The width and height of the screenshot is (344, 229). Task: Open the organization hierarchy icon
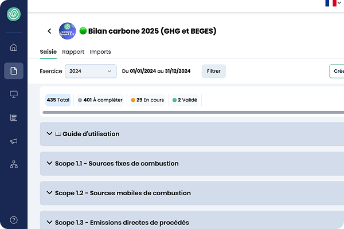pyautogui.click(x=14, y=165)
